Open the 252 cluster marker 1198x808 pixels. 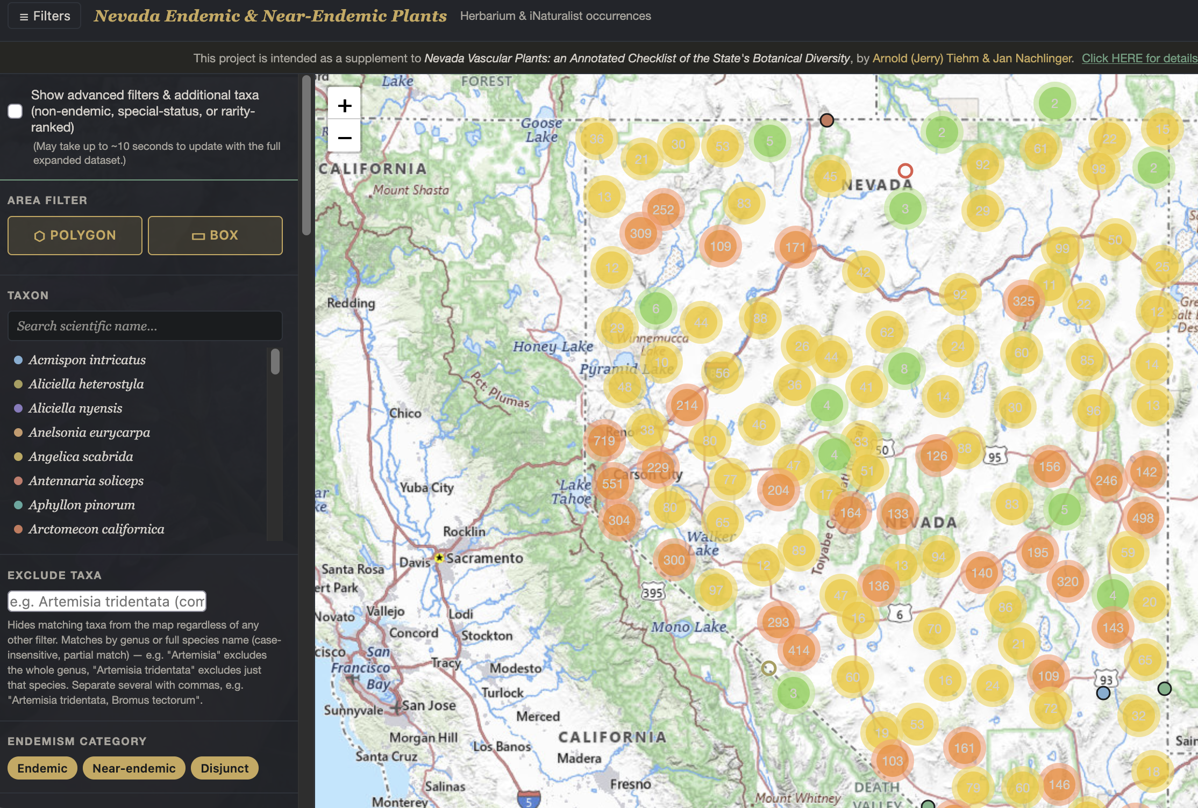tap(663, 210)
